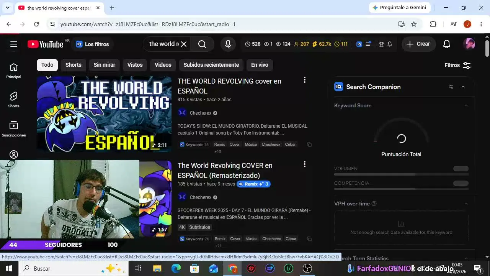
Task: Play THE WORLD REVOLVING 2:11 thumbnail
Action: click(x=104, y=114)
